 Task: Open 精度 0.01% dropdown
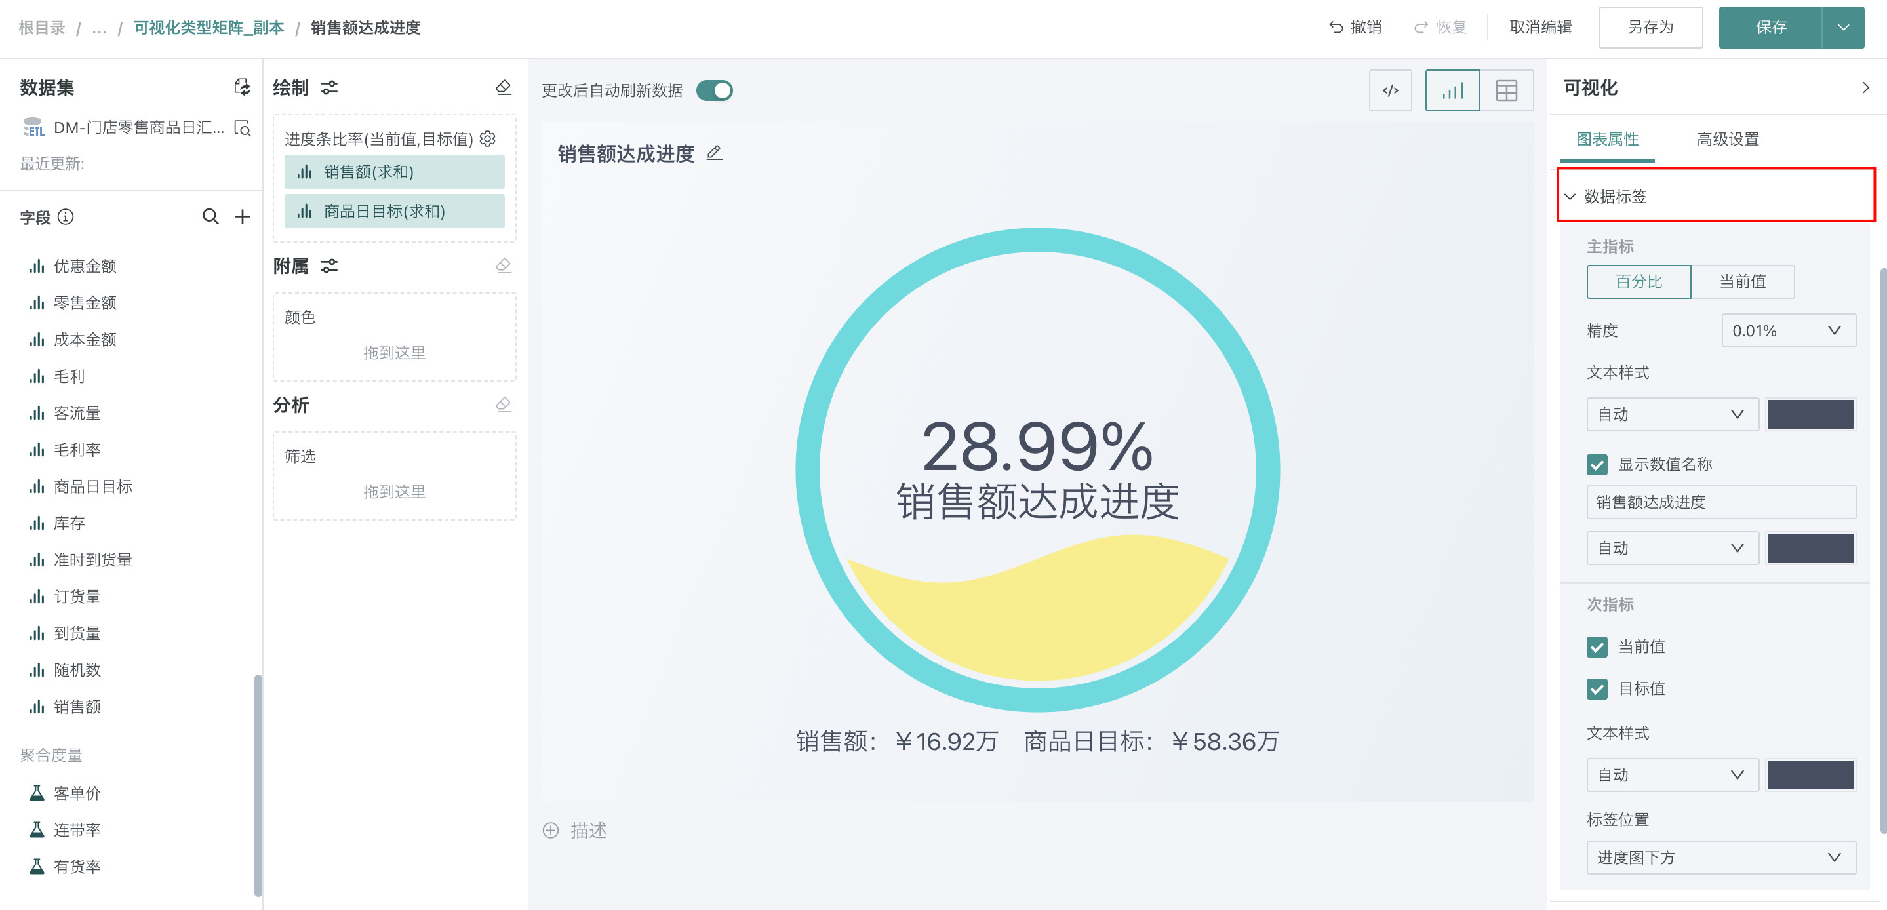(x=1788, y=331)
